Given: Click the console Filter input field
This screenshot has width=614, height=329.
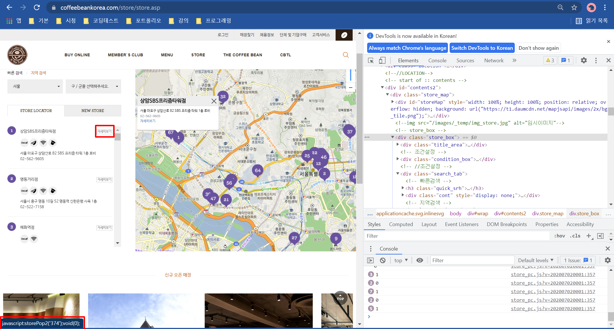Looking at the screenshot, I should point(472,260).
